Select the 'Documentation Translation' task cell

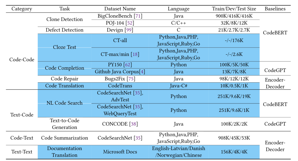point(65,152)
